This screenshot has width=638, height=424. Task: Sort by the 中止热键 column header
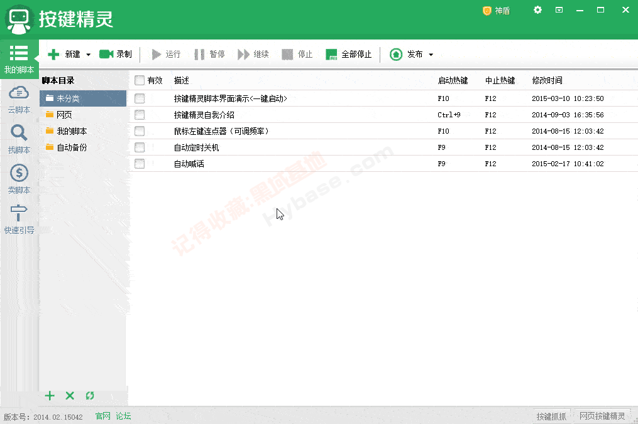pos(500,80)
